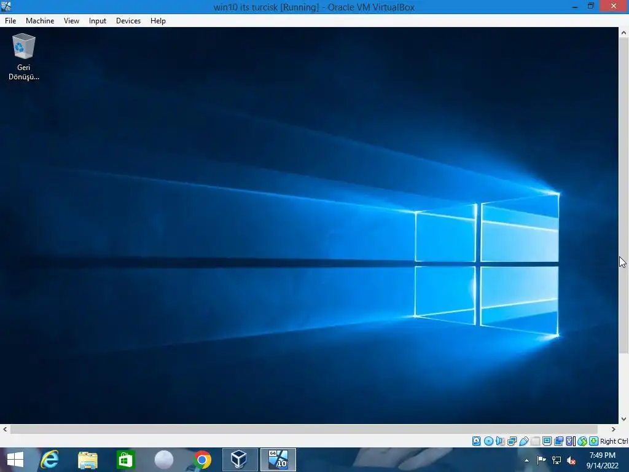Open File Explorer from taskbar
The image size is (629, 472).
[87, 460]
